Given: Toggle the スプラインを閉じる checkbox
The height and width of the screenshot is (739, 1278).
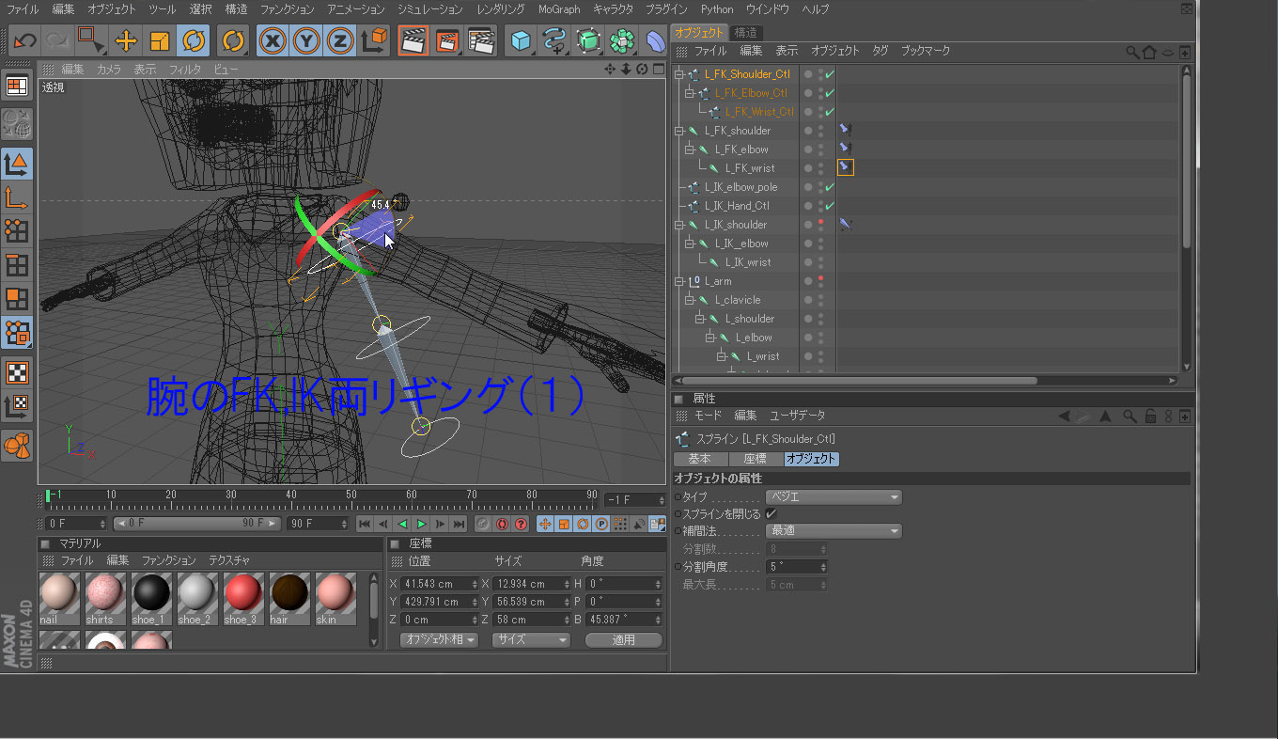Looking at the screenshot, I should [771, 514].
